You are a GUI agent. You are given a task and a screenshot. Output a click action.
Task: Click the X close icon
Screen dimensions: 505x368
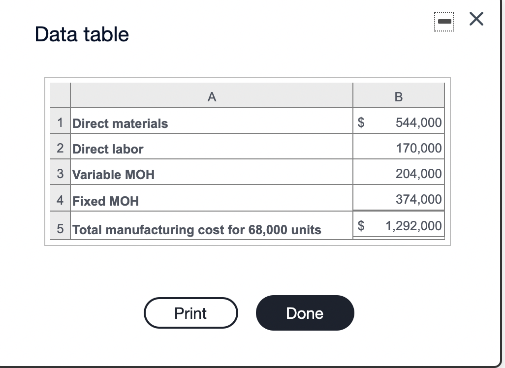click(x=475, y=19)
